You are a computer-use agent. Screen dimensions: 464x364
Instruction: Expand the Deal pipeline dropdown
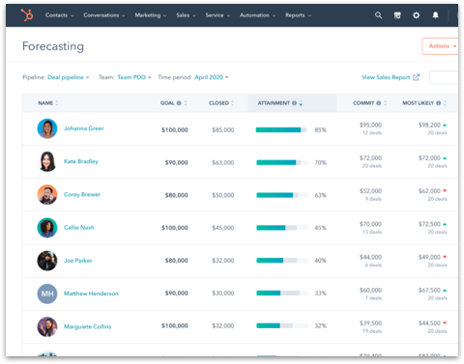[x=69, y=77]
